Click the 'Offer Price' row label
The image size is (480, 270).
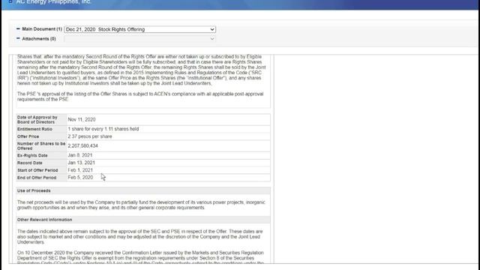click(28, 136)
